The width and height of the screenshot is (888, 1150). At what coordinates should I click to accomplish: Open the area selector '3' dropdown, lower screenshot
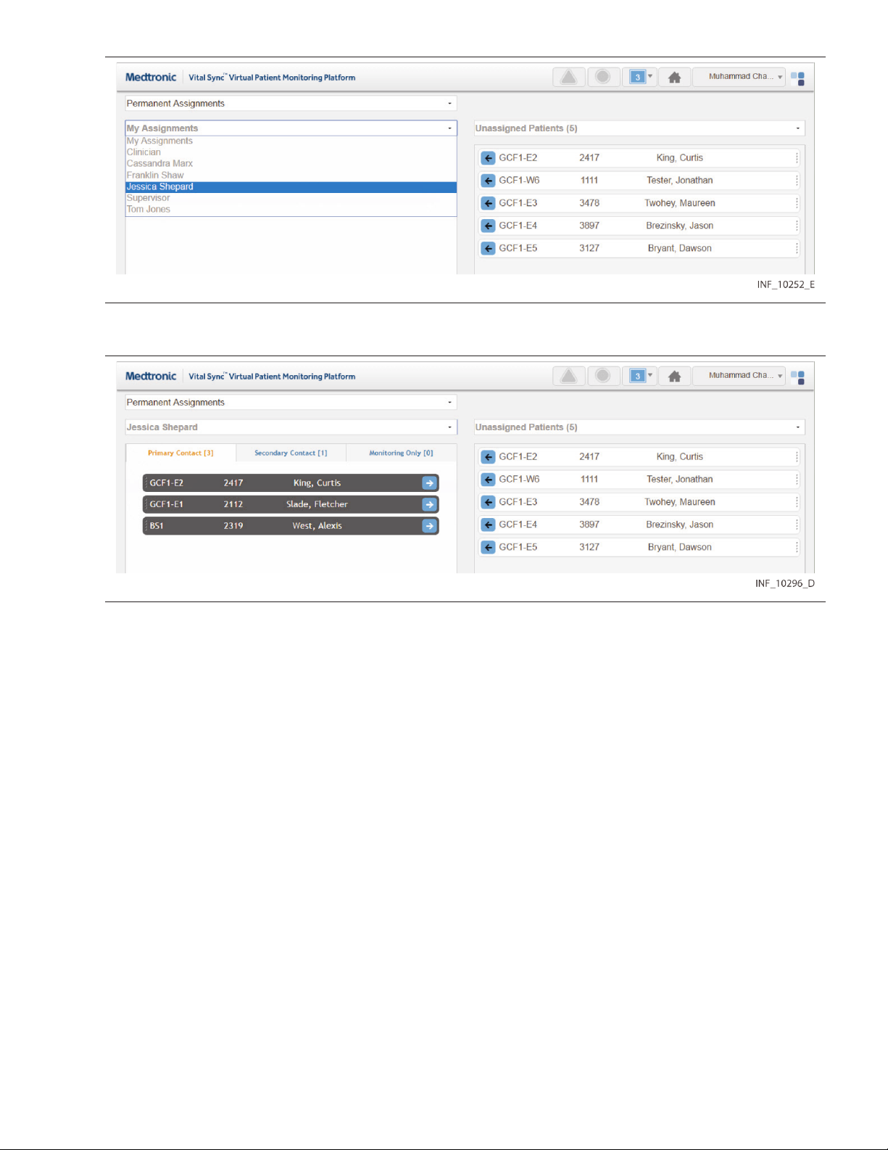click(x=640, y=376)
